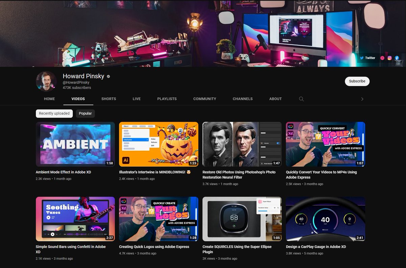Open the CarPlay gauge 40 mph thumbnail
The width and height of the screenshot is (406, 268).
click(325, 219)
